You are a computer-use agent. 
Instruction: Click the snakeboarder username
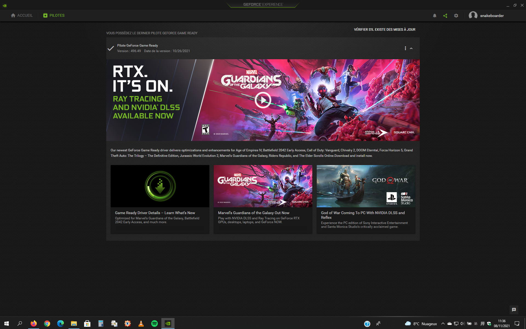[x=492, y=16]
